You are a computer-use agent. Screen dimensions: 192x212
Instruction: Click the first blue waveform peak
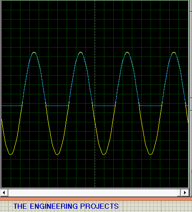34,53
